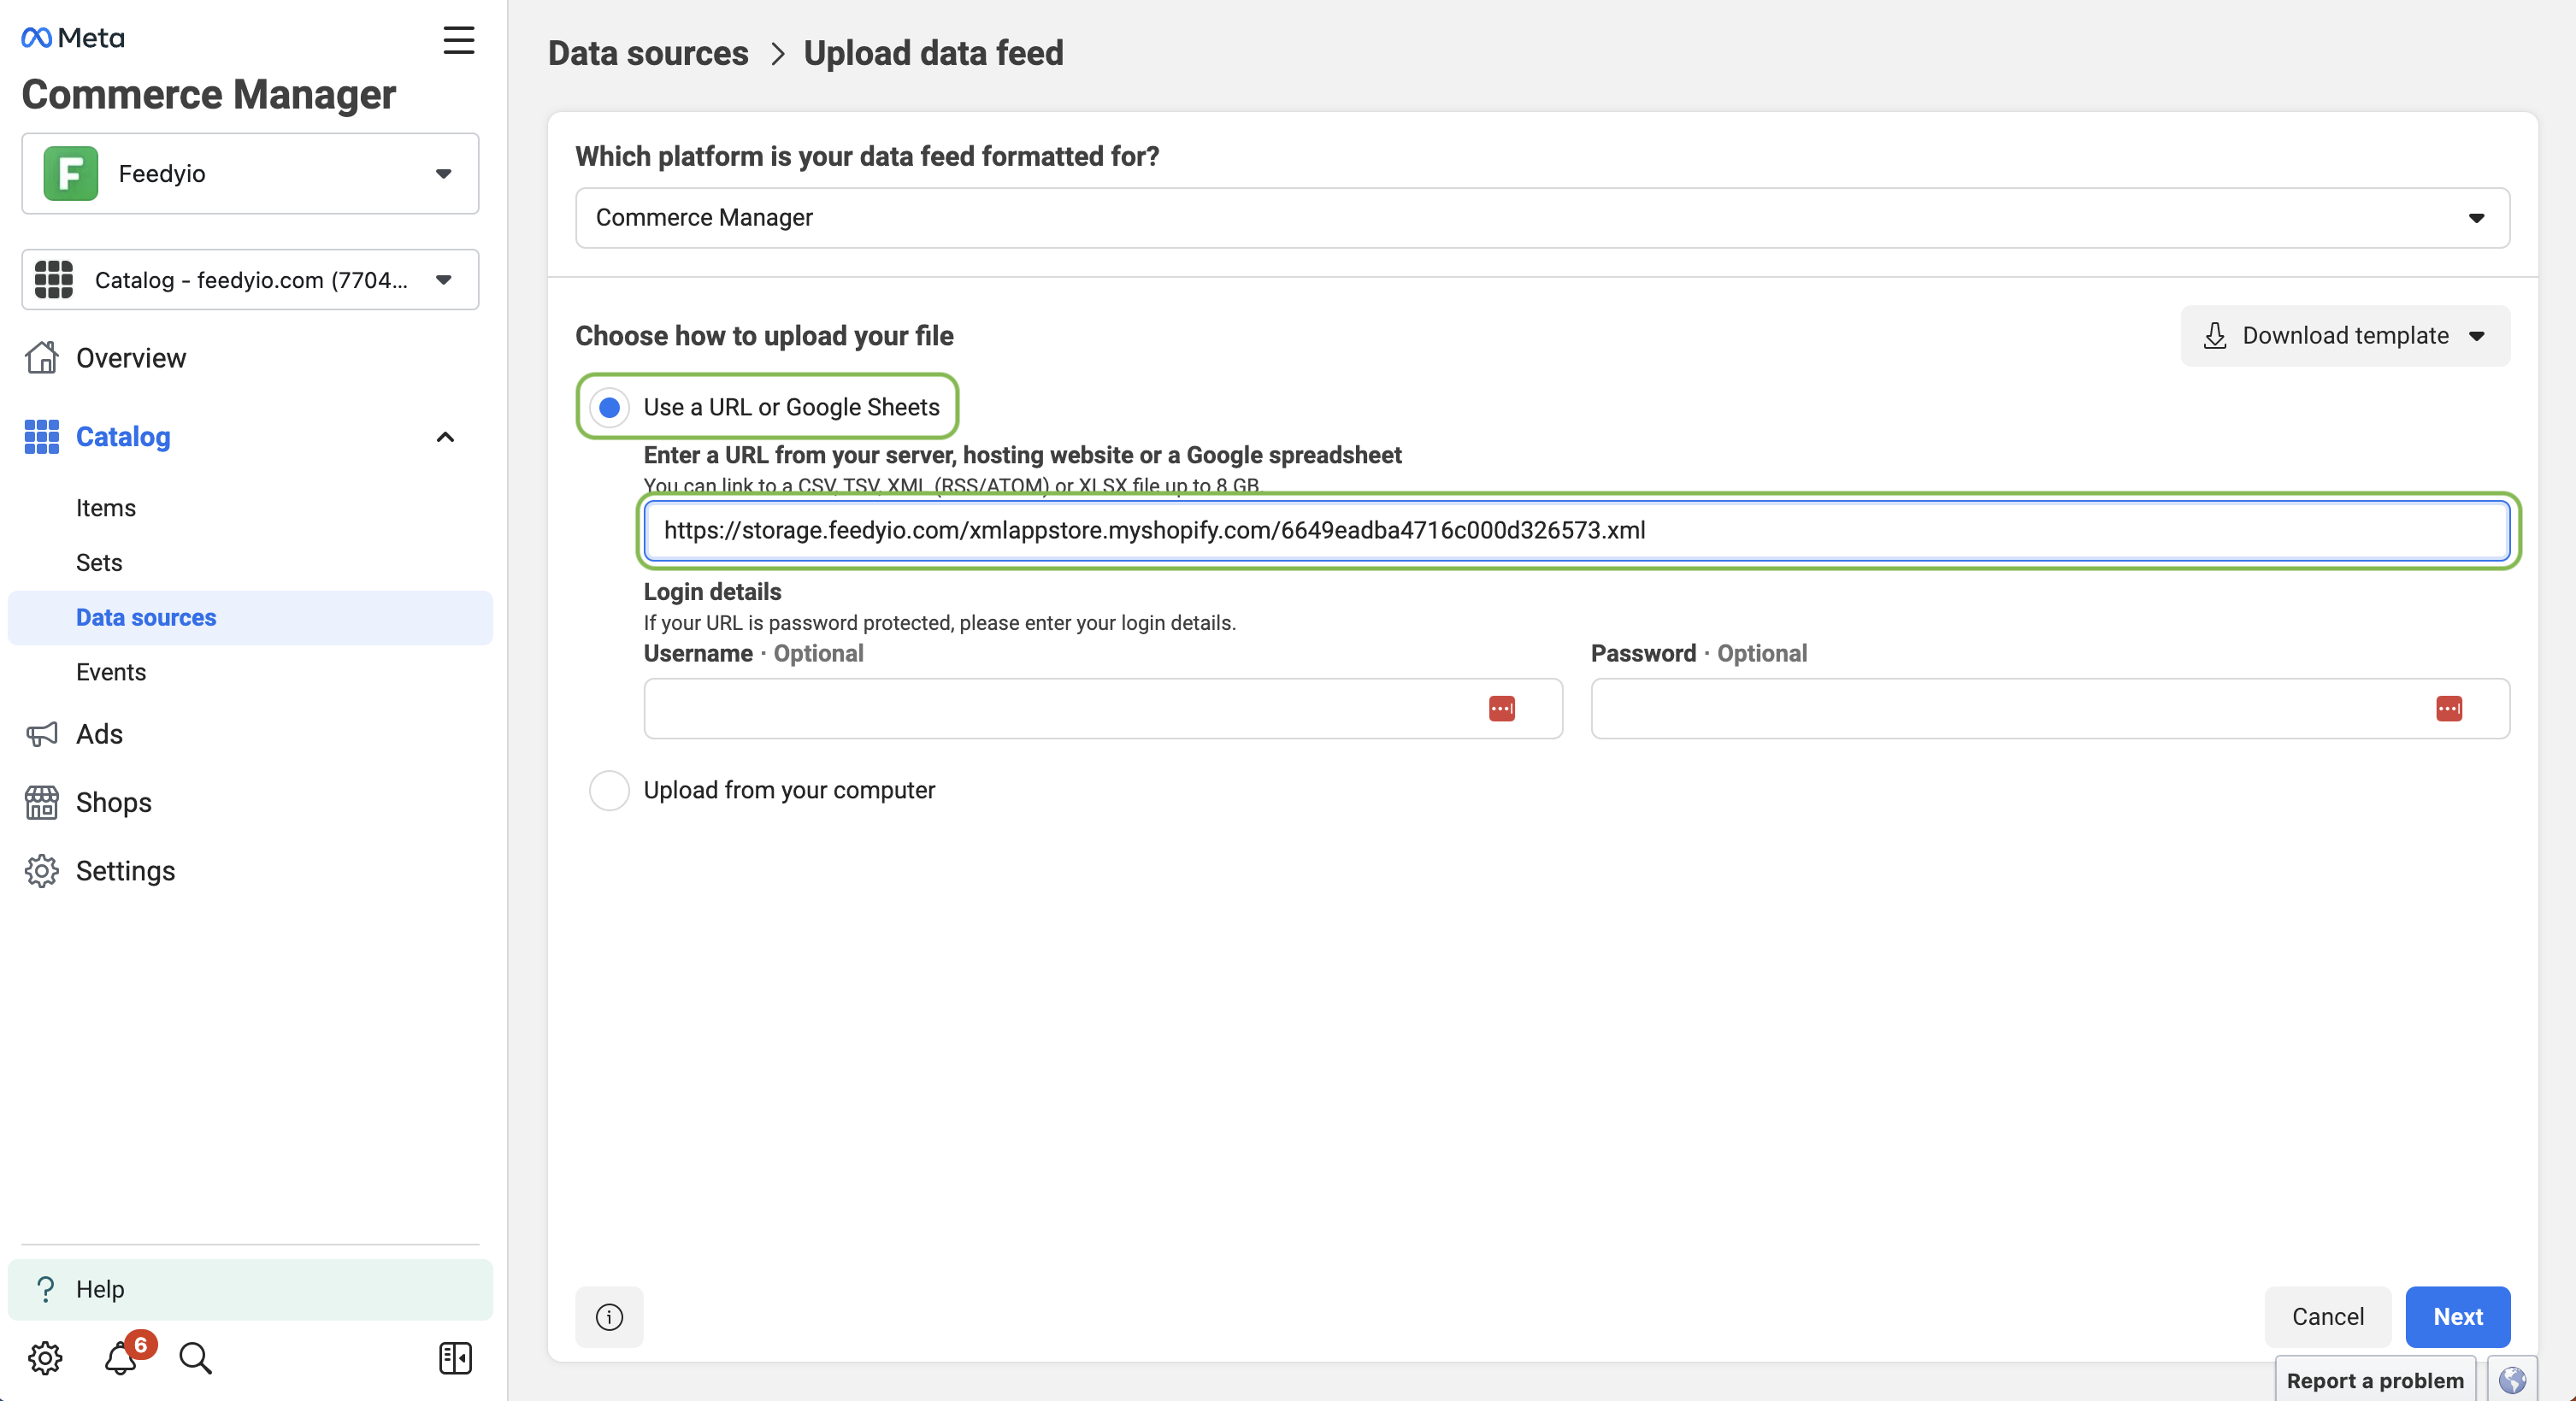Click the search magnifier icon
2576x1401 pixels.
coord(195,1358)
